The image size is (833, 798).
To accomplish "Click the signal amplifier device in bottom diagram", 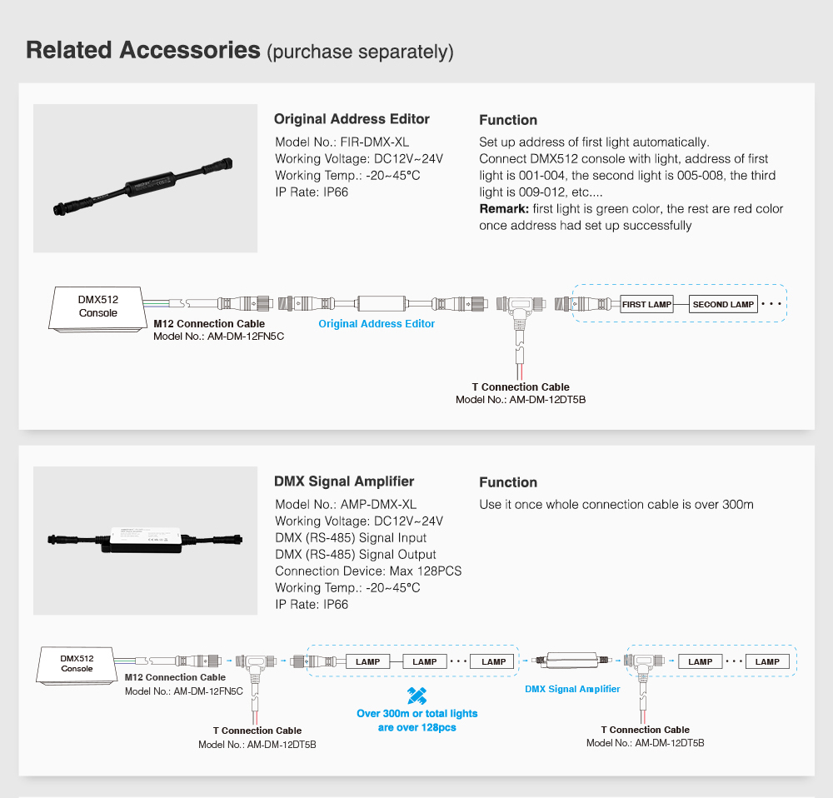I will tap(572, 661).
